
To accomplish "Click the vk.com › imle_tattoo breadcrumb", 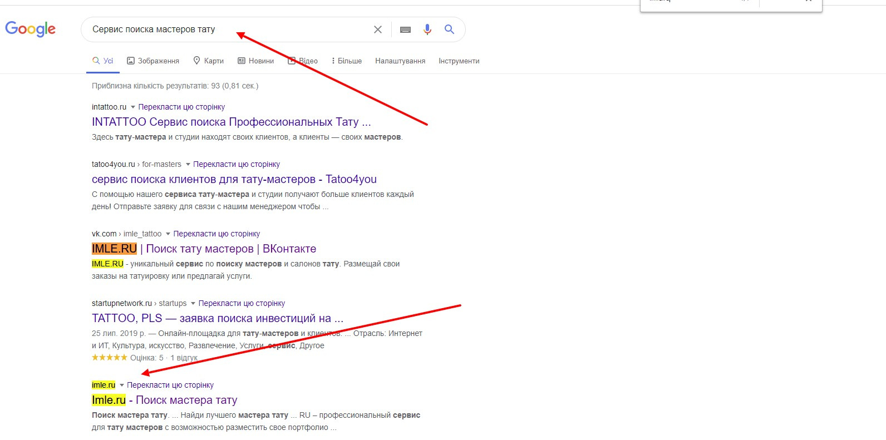I will [127, 234].
